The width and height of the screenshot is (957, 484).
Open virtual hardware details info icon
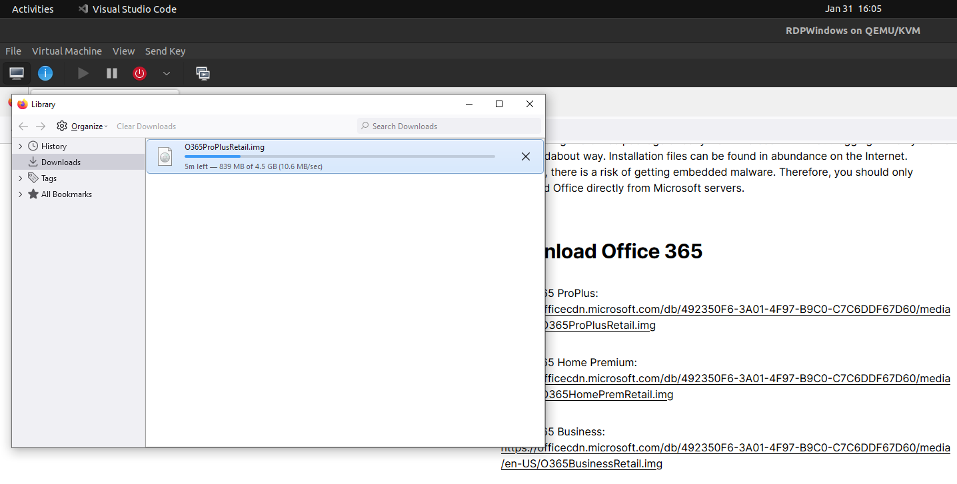click(45, 73)
